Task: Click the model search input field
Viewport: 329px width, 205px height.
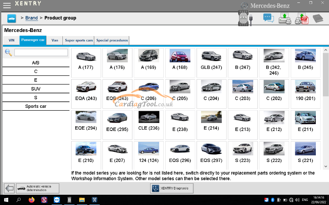Action: click(41, 52)
